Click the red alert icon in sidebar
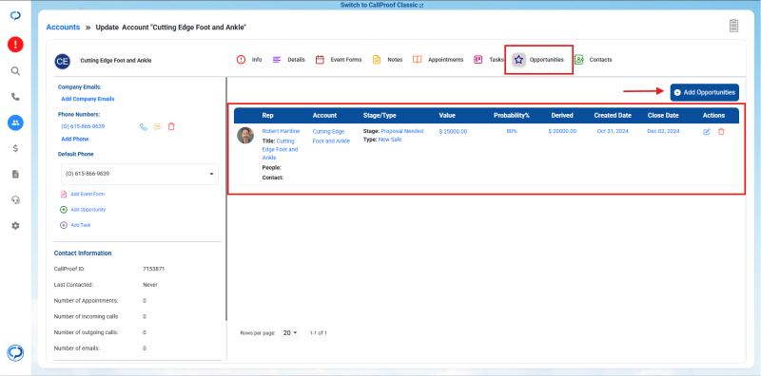 tap(15, 45)
